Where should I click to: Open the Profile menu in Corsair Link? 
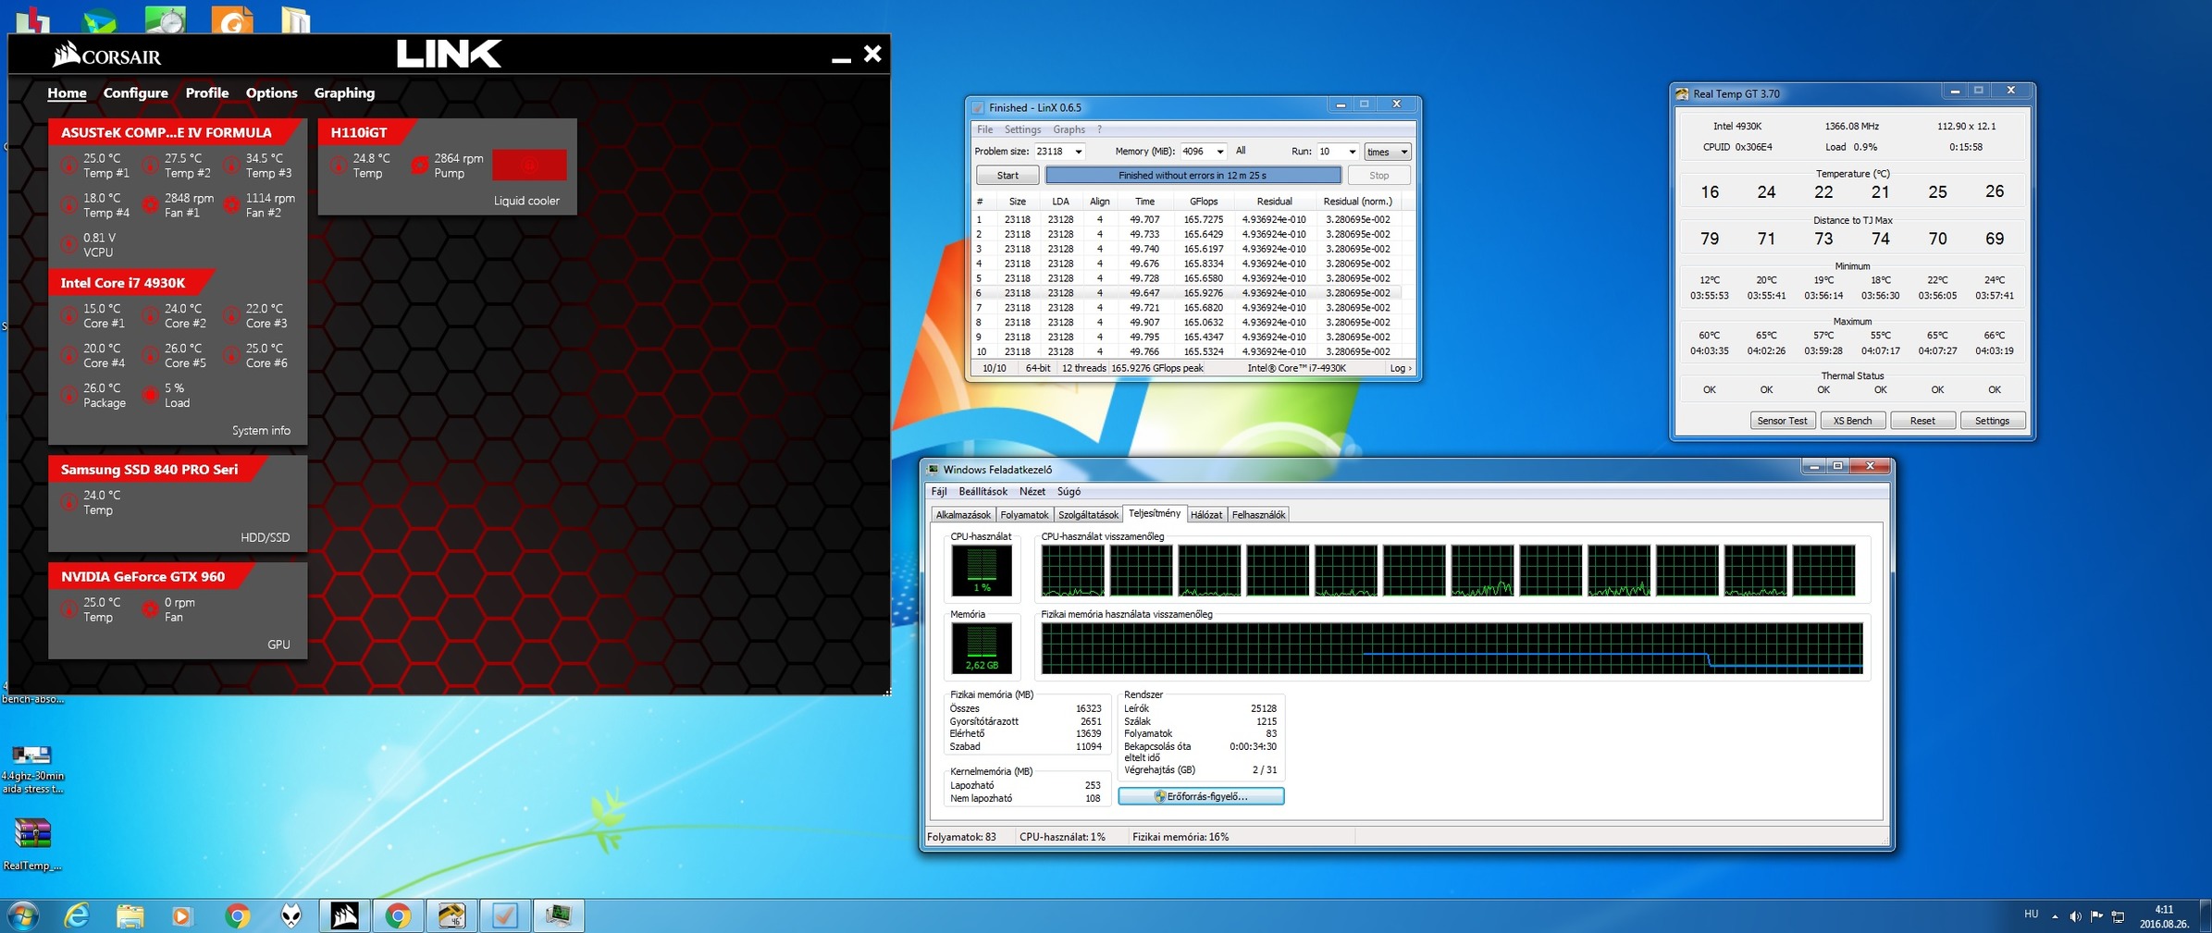pos(207,92)
